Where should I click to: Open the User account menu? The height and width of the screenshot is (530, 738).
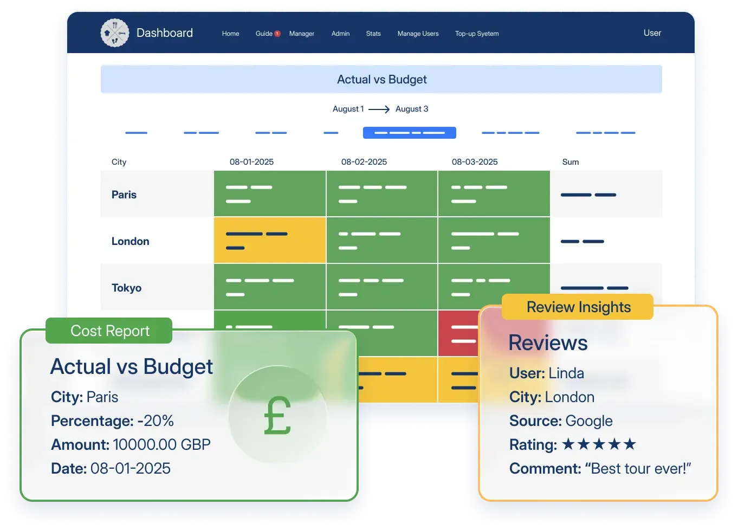pyautogui.click(x=652, y=33)
